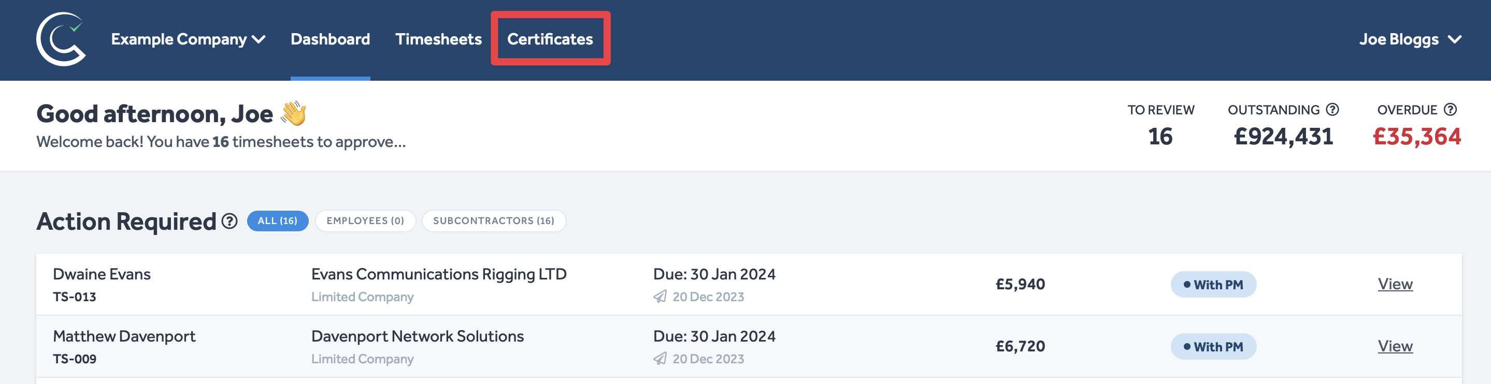Image resolution: width=1491 pixels, height=384 pixels.
Task: Filter by EMPLOYEES (0)
Action: click(365, 221)
